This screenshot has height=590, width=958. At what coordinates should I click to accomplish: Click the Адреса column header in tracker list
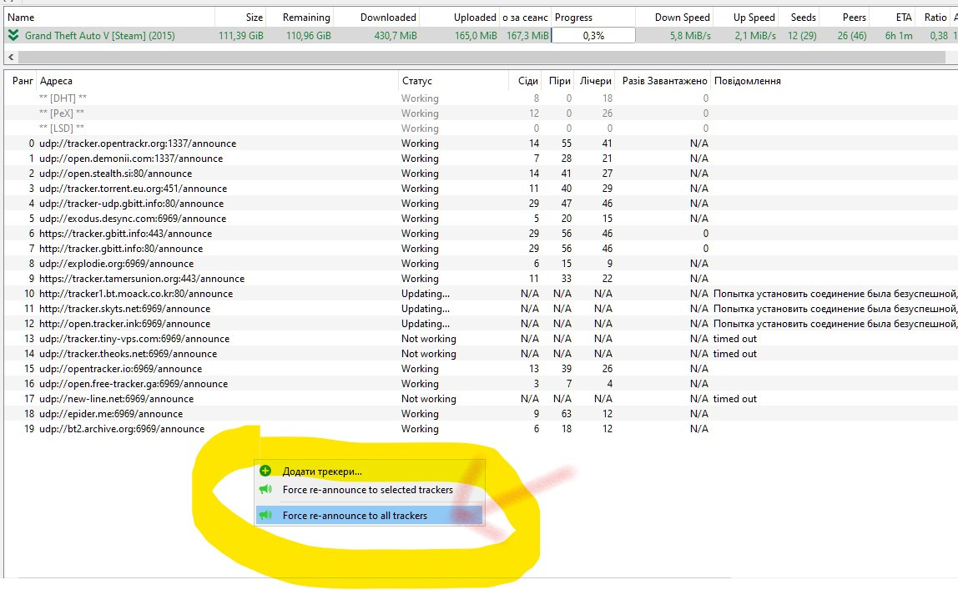[57, 81]
